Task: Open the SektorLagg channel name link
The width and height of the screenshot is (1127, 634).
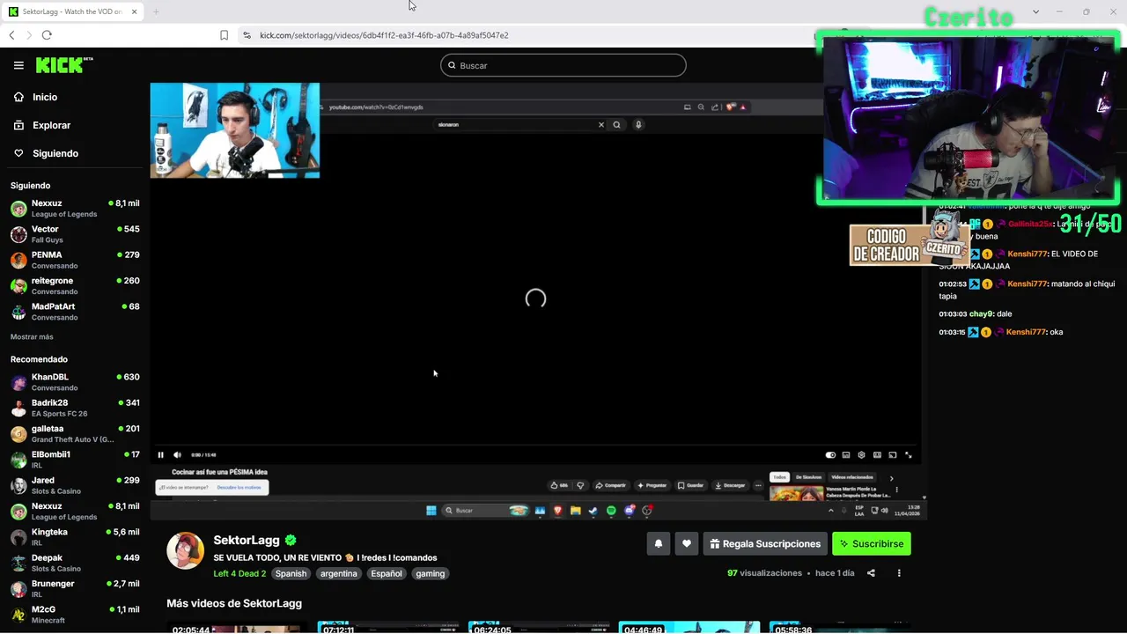Action: click(x=247, y=540)
